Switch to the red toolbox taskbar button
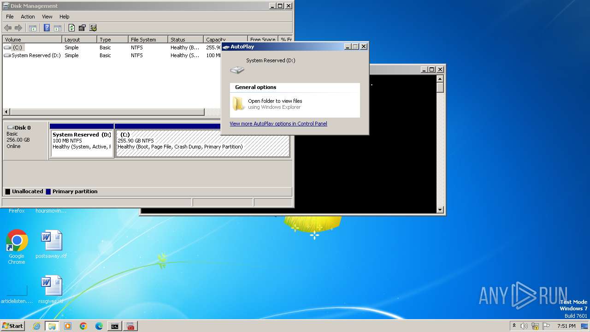The width and height of the screenshot is (590, 332). (x=130, y=326)
